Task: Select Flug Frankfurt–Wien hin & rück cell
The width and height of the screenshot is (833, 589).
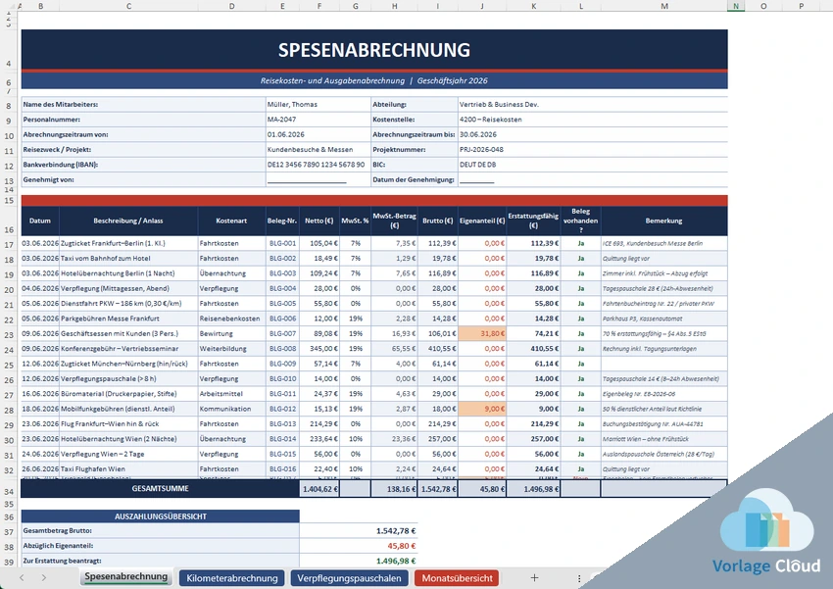Action: click(x=128, y=423)
